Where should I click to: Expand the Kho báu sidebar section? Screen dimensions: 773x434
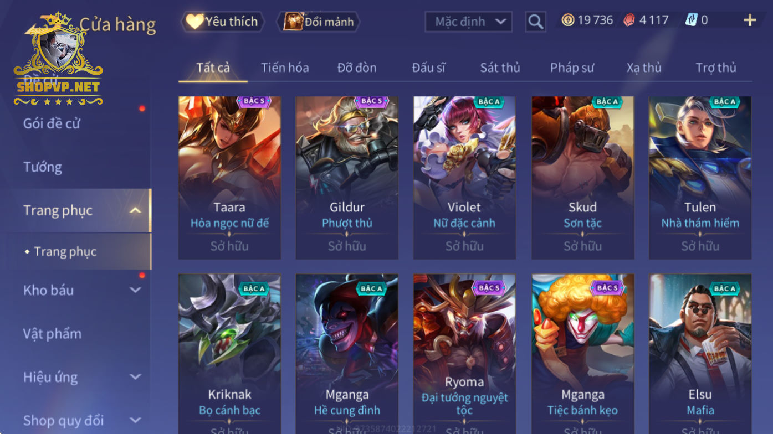(135, 290)
